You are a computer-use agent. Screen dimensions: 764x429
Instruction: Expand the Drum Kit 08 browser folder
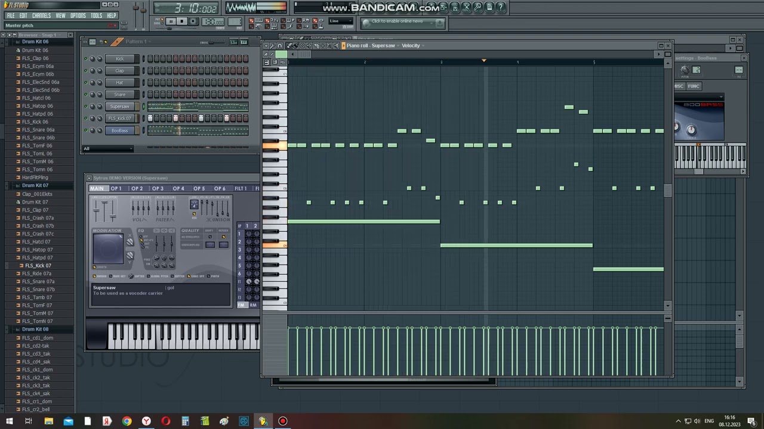[35, 329]
